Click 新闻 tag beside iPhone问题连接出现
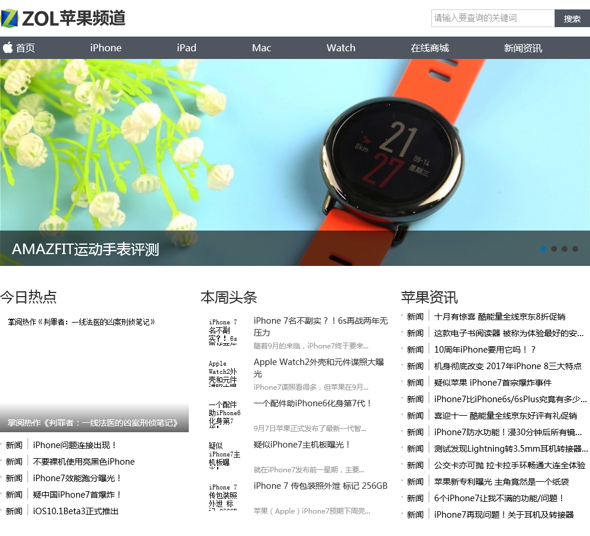 point(14,445)
